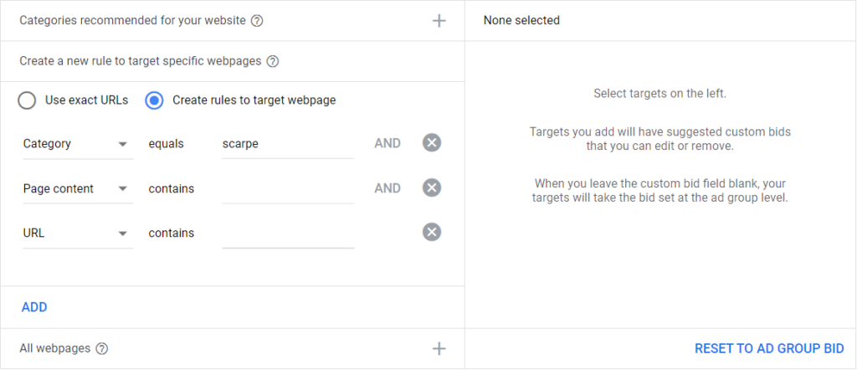Remove the Category rule row
857x370 pixels.
tap(431, 143)
